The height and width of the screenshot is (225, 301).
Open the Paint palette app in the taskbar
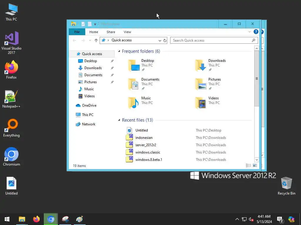(x=79, y=219)
